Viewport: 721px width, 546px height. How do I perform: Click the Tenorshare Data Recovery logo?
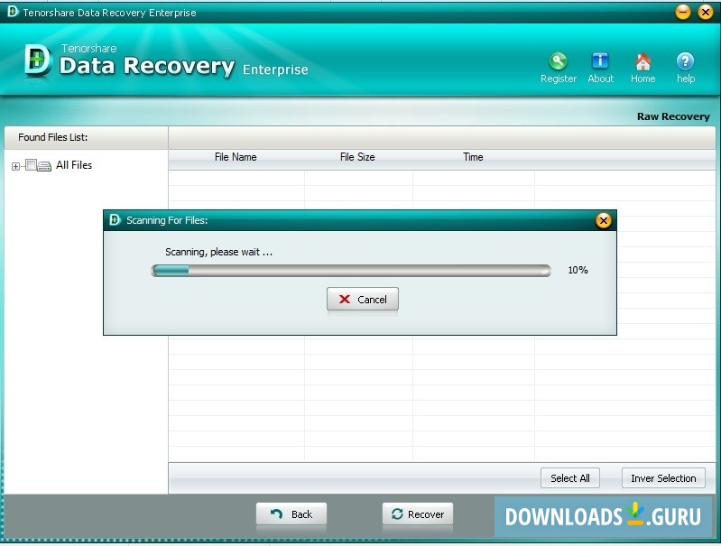(x=38, y=60)
